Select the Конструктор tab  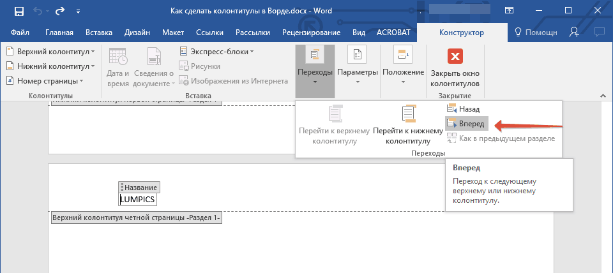(462, 33)
